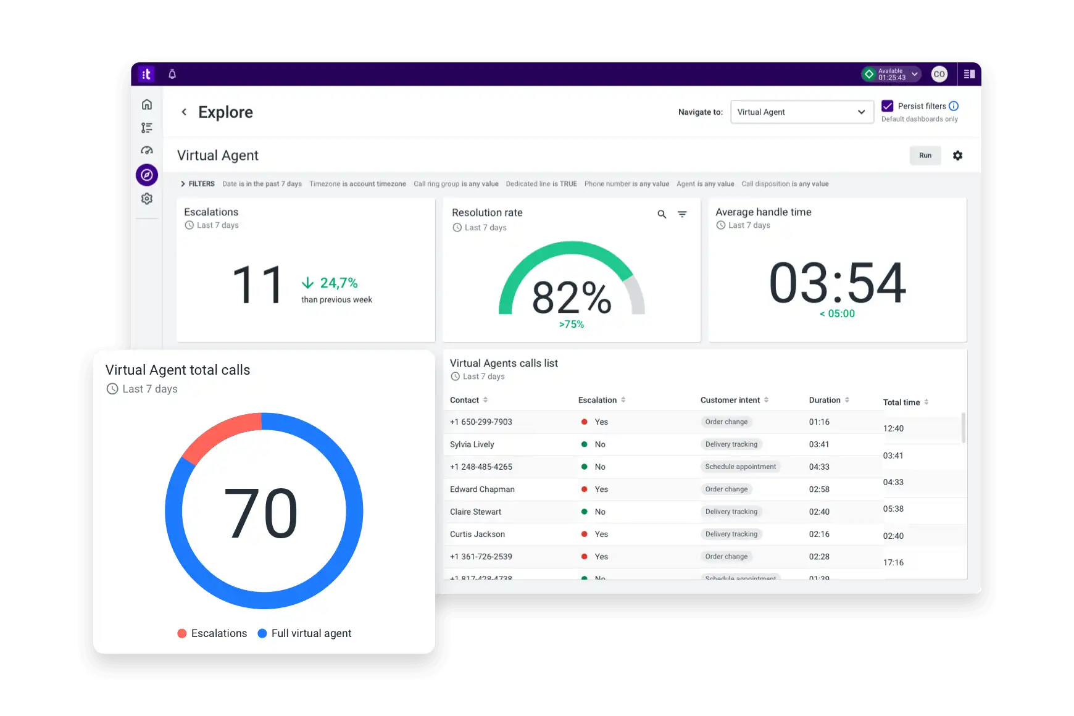This screenshot has height=716, width=1074.
Task: Open notifications via the bell icon
Action: pyautogui.click(x=172, y=73)
